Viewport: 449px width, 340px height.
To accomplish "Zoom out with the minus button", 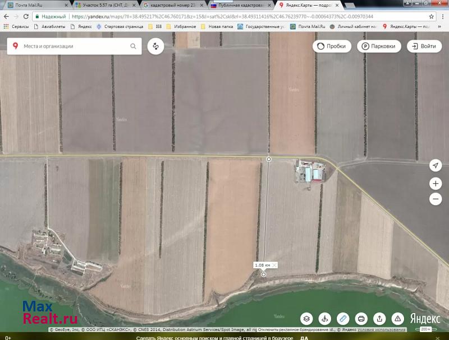I will [x=436, y=198].
